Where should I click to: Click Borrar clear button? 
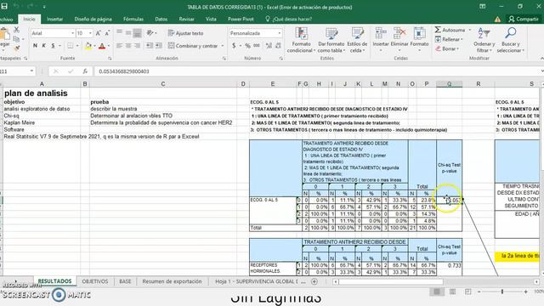tap(447, 49)
